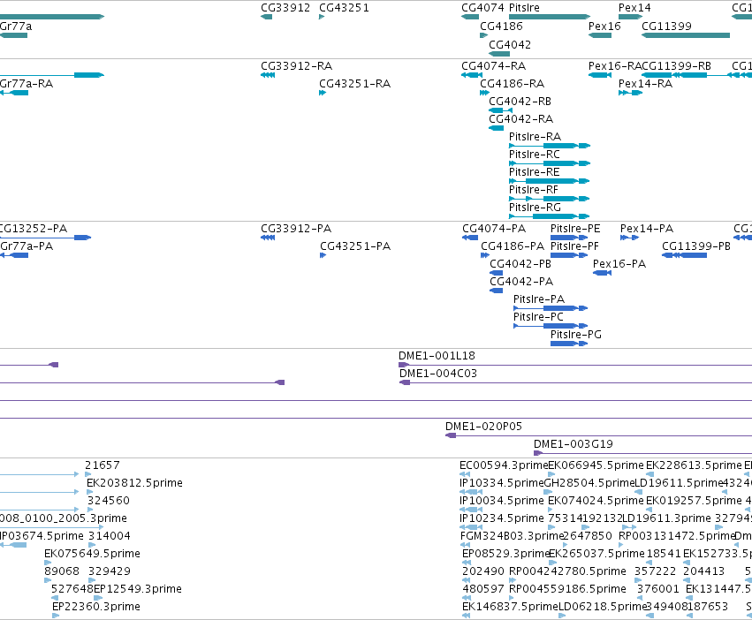Click EST GH28504.5prime
Image resolution: width=752 pixels, height=620 pixels.
coord(589,483)
